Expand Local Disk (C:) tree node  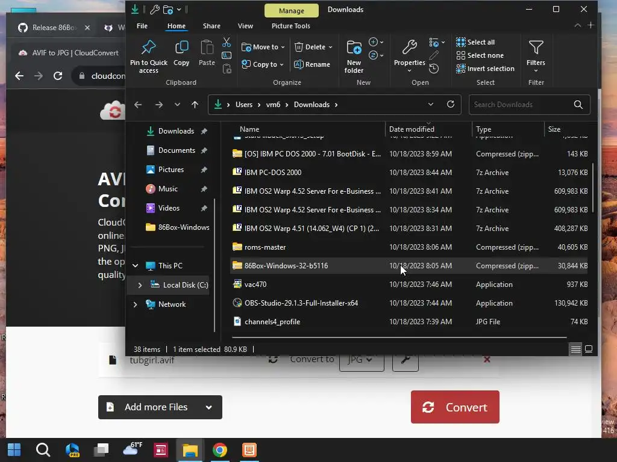[140, 285]
